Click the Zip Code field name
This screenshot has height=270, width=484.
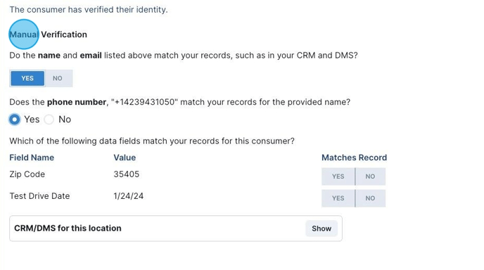pos(27,174)
